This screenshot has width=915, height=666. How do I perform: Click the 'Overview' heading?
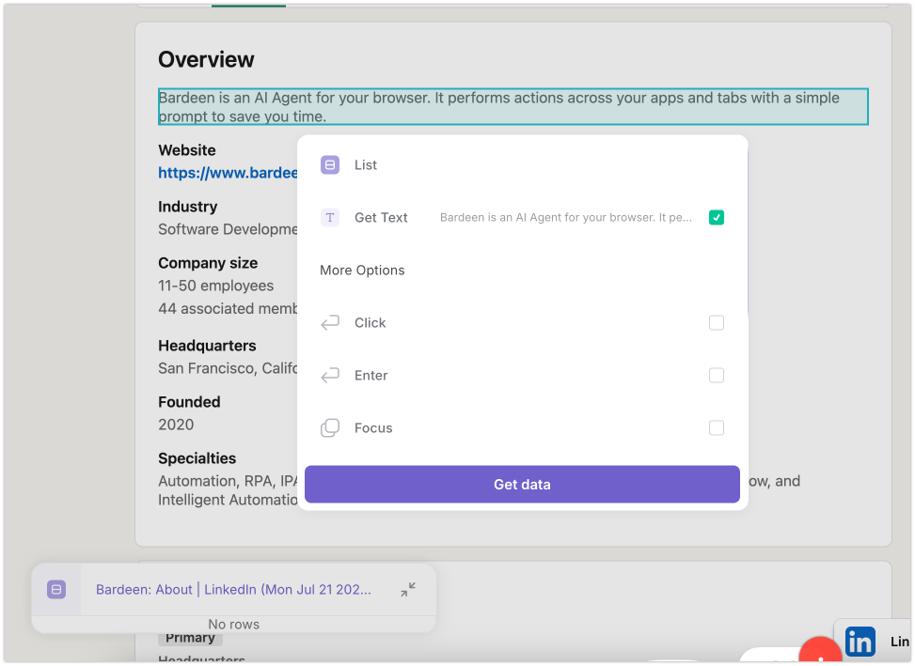pyautogui.click(x=206, y=59)
